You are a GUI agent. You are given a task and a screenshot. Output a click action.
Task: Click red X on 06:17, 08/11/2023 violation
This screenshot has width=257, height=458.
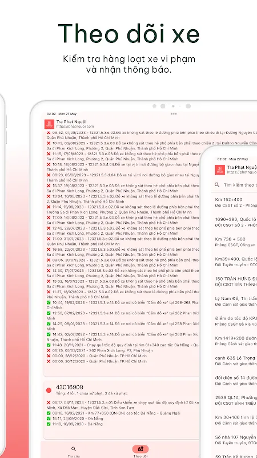point(49,402)
